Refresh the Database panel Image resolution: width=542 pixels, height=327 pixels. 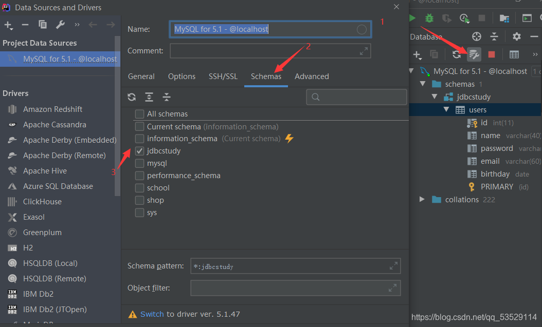(x=457, y=54)
